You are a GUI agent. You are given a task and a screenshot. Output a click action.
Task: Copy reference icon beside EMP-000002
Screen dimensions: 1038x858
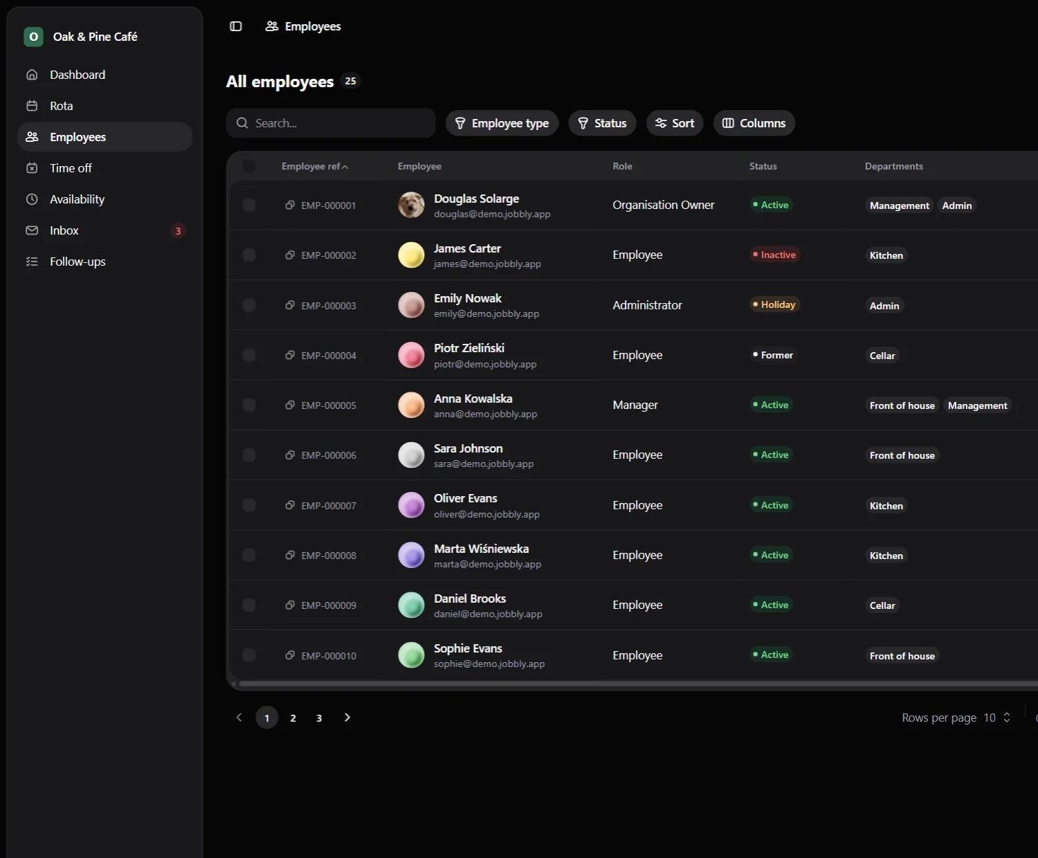pos(290,255)
